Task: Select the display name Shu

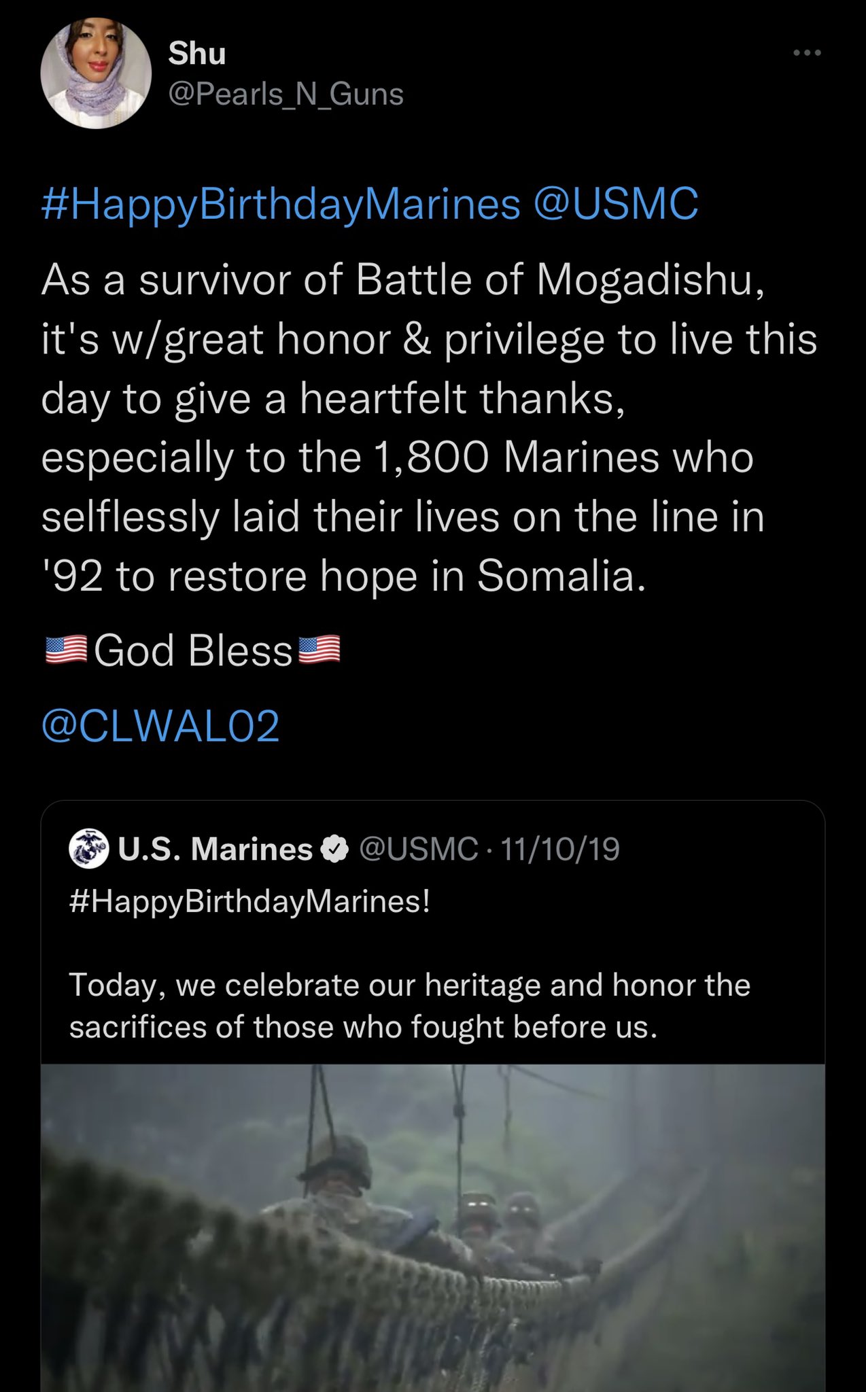Action: click(196, 53)
